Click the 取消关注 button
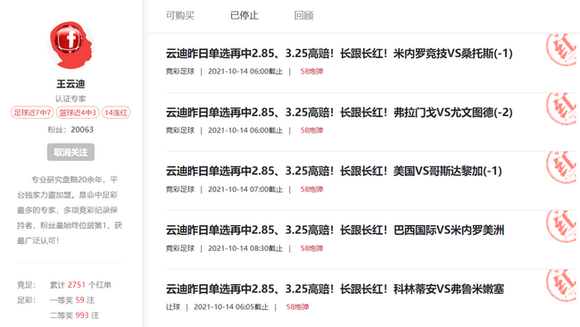The width and height of the screenshot is (580, 327). click(70, 152)
